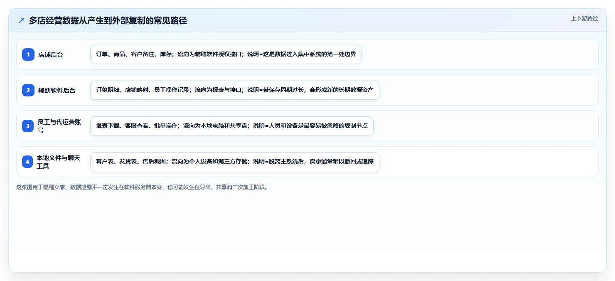Click the footnote starting 这张图用于提醒卖家
This screenshot has width=615, height=281.
click(143, 187)
